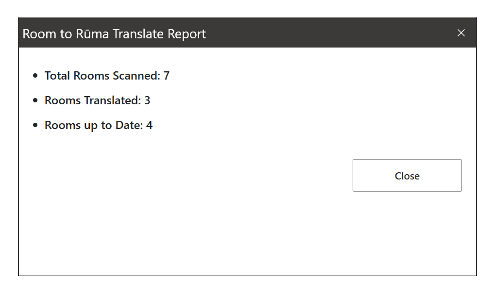
Task: Click the dialog title text
Action: pos(114,34)
